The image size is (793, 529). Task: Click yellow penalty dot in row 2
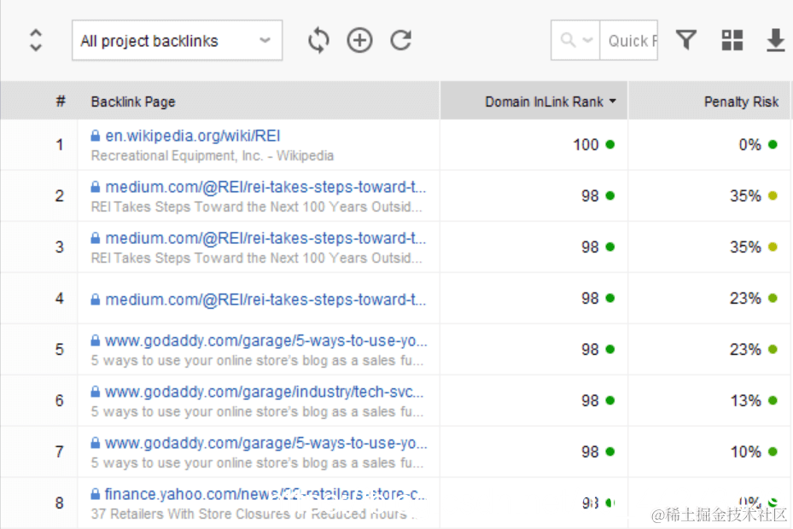click(773, 195)
